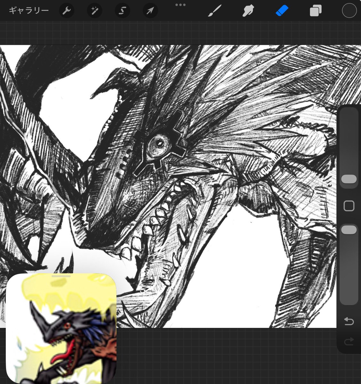
Task: Select the Selection S-ribbon tool
Action: 122,11
